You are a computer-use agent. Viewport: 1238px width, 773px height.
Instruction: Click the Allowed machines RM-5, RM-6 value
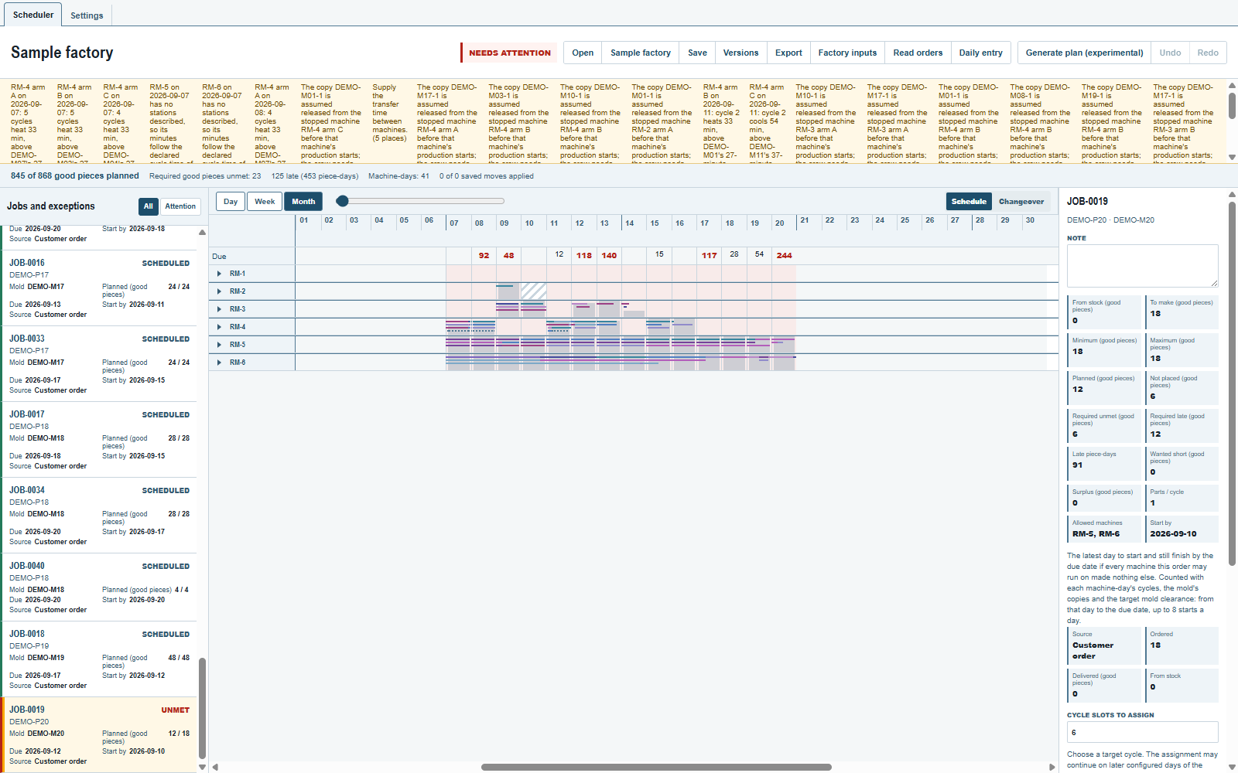(x=1096, y=534)
